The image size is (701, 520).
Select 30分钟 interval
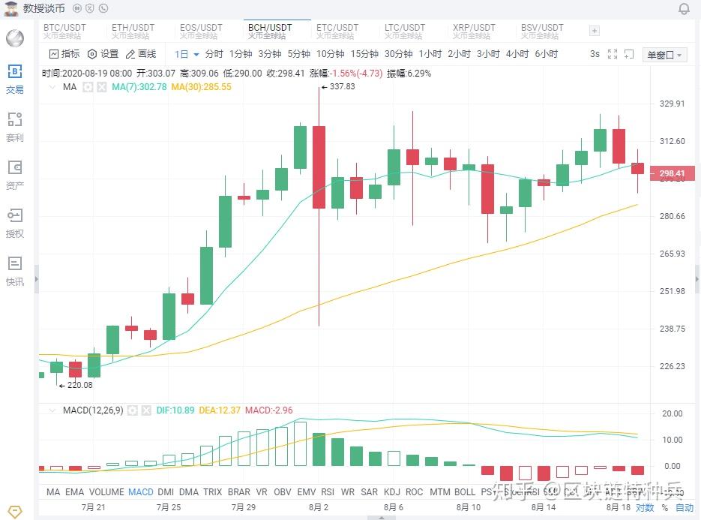[x=398, y=54]
